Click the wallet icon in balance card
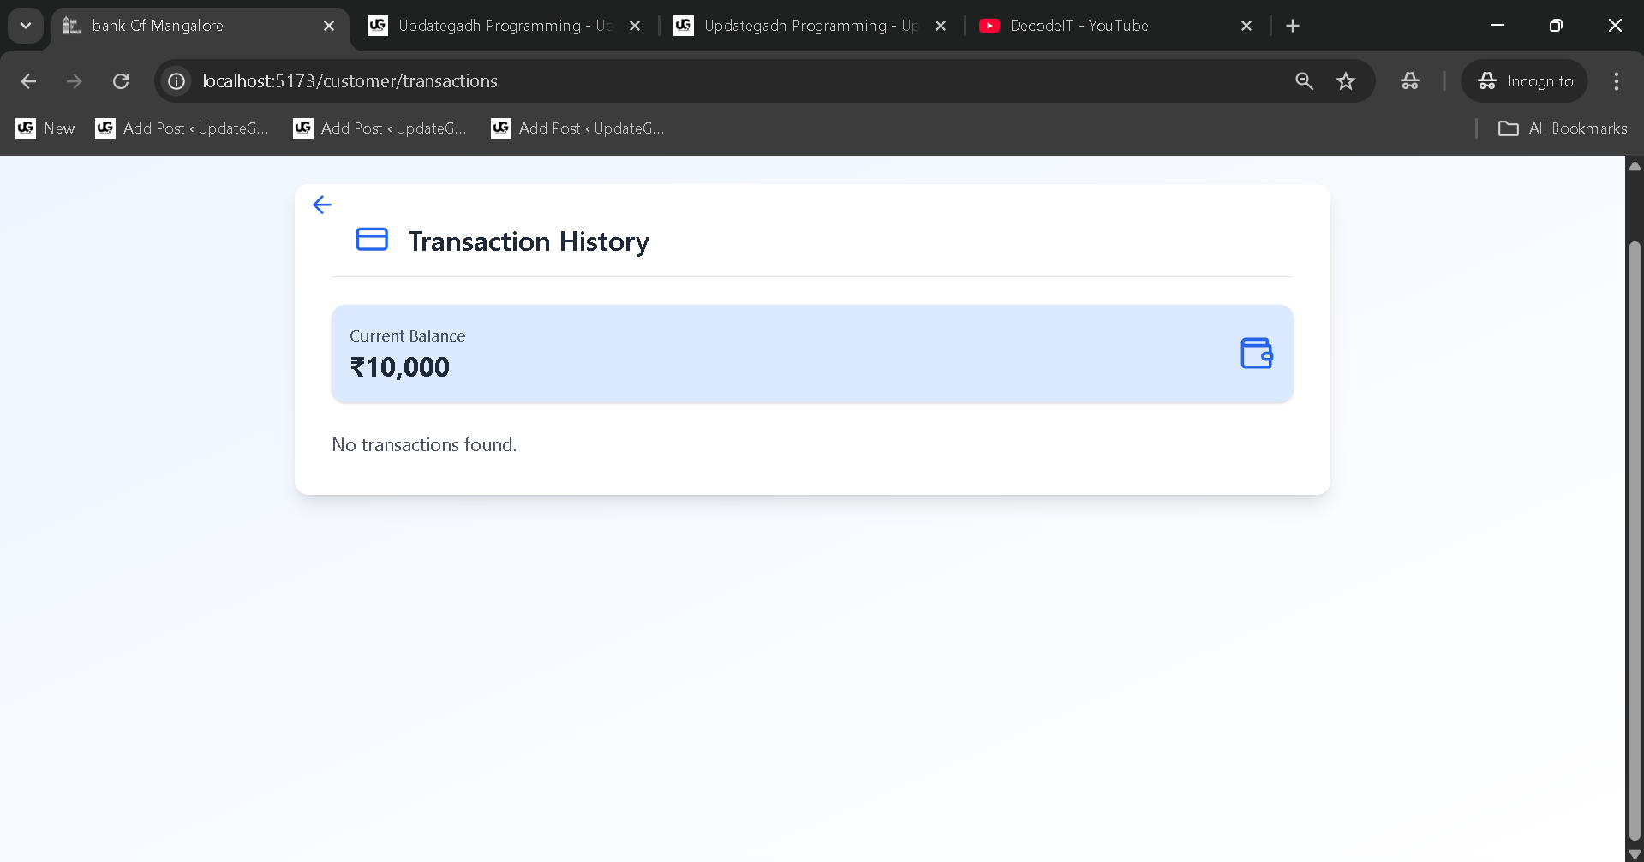Viewport: 1644px width, 862px height. (x=1256, y=353)
